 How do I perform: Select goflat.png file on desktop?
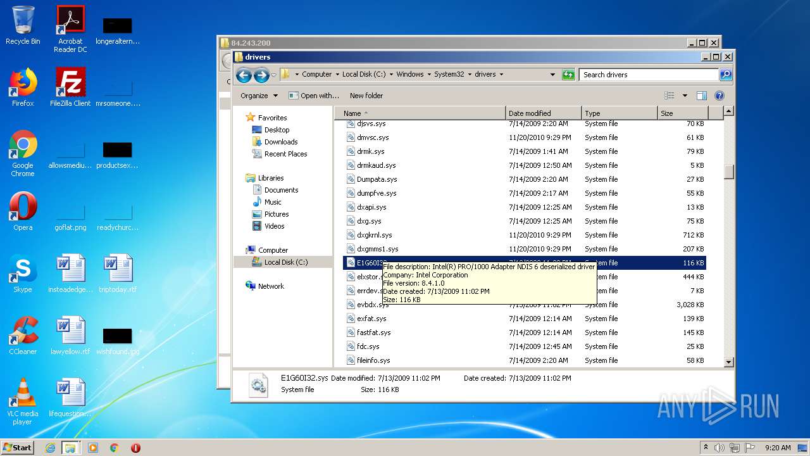coord(70,215)
